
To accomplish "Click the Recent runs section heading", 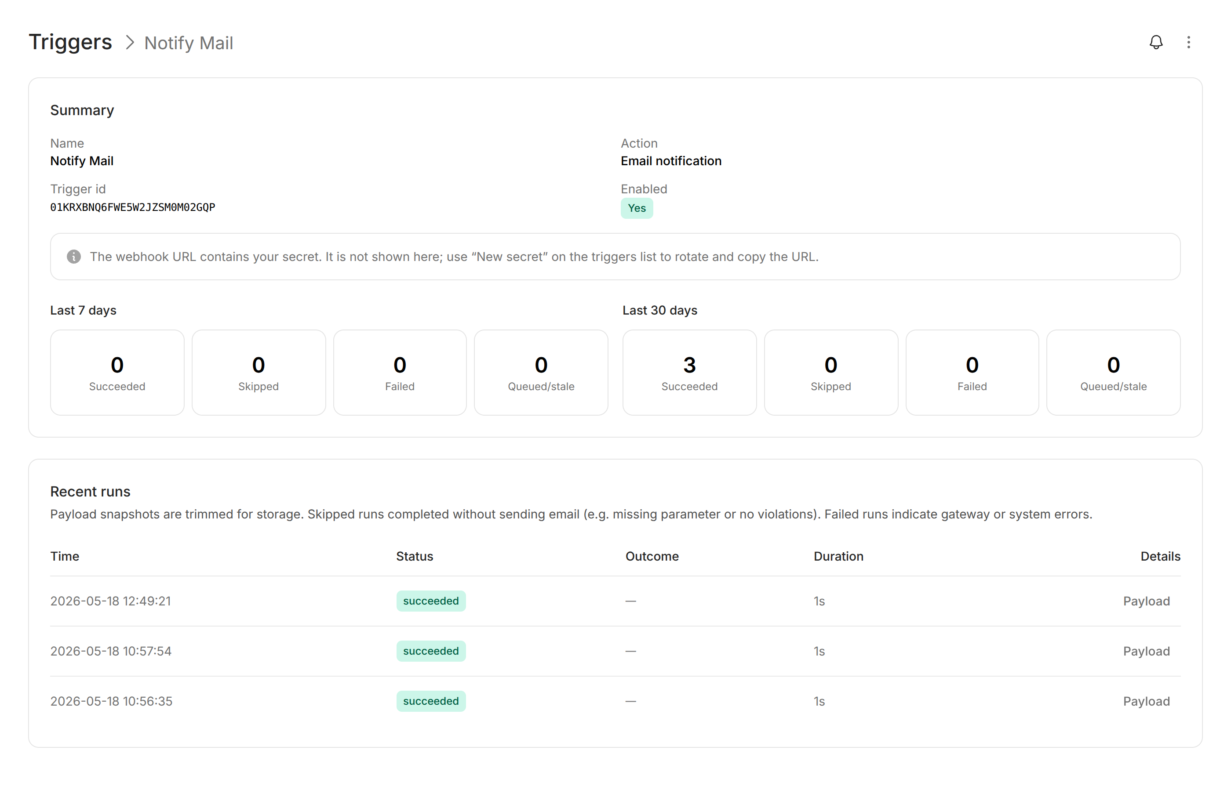I will pos(91,492).
